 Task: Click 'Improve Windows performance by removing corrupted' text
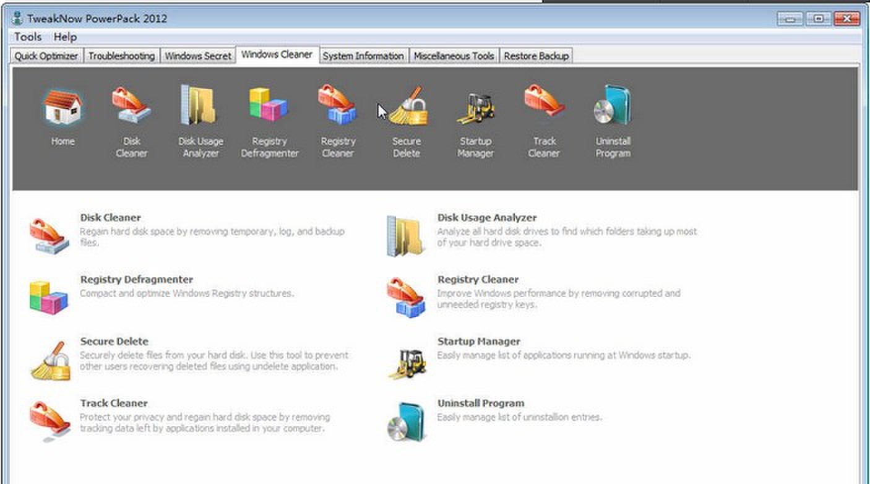[559, 299]
